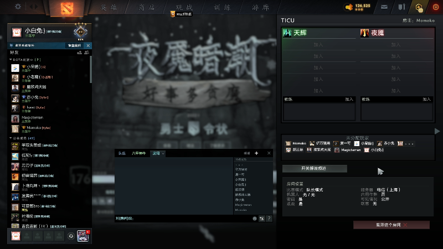Open pending invite avatar with red badge
This screenshot has width=443, height=249.
coord(83,236)
